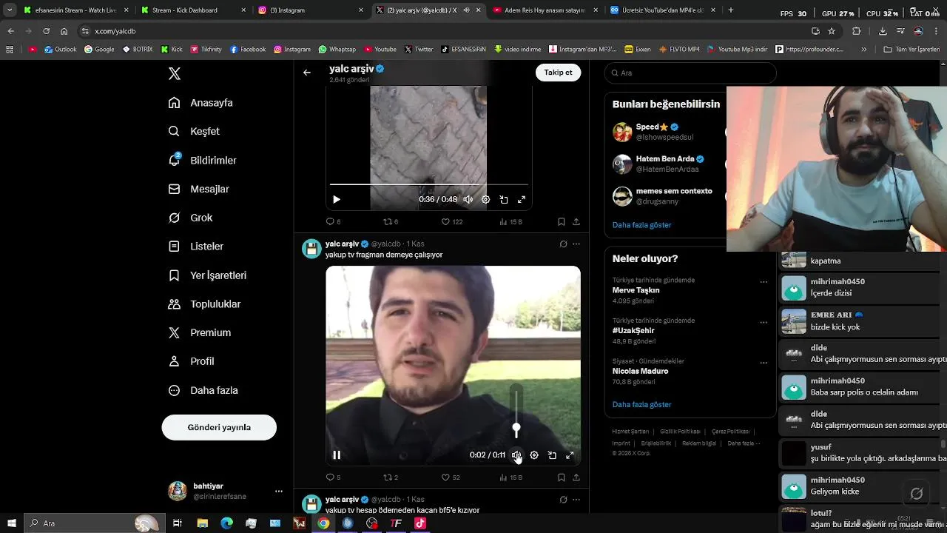The width and height of the screenshot is (947, 533).
Task: Open Premium in sidebar
Action: 199,332
